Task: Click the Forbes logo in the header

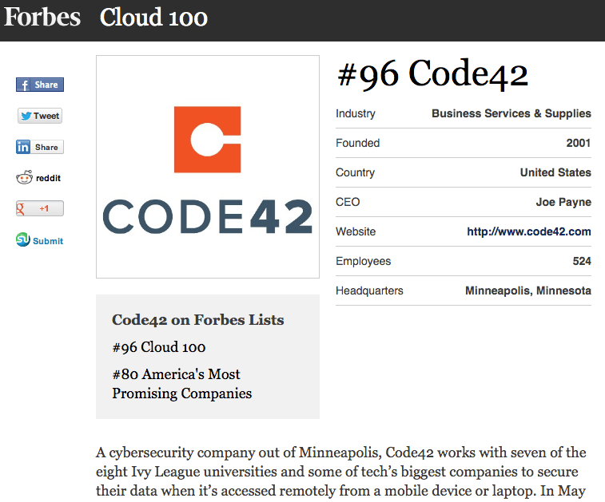Action: pos(42,18)
